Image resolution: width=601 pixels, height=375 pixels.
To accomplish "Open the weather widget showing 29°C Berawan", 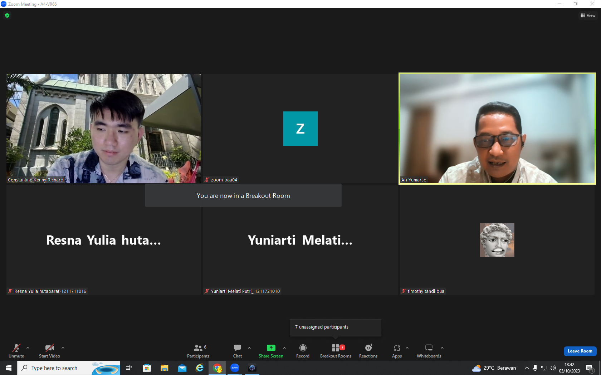I will pyautogui.click(x=494, y=368).
